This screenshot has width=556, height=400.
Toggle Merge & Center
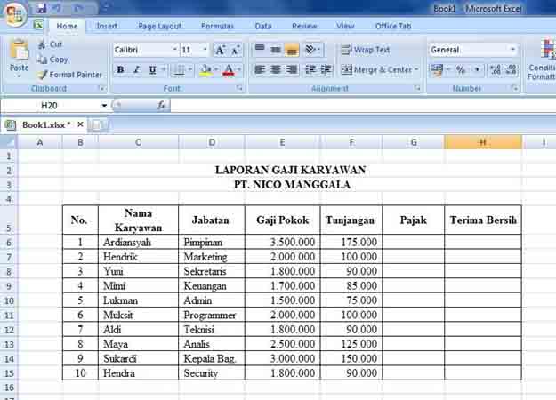click(376, 70)
